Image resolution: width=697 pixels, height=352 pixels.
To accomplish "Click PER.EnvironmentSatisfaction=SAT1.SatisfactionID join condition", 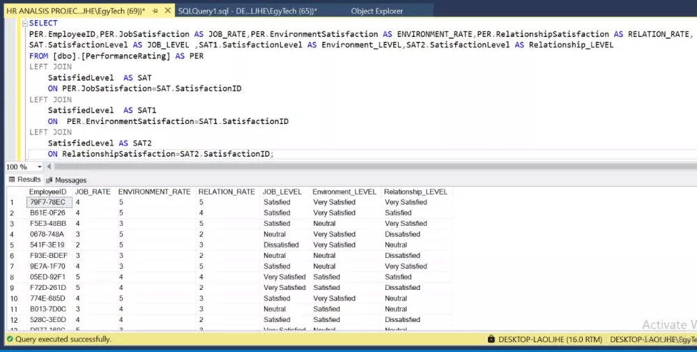I will tap(178, 121).
